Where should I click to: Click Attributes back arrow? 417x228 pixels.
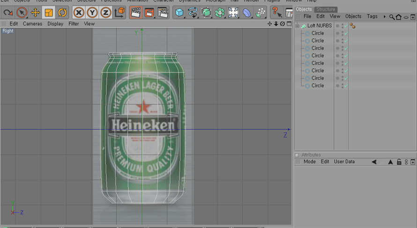click(374, 162)
